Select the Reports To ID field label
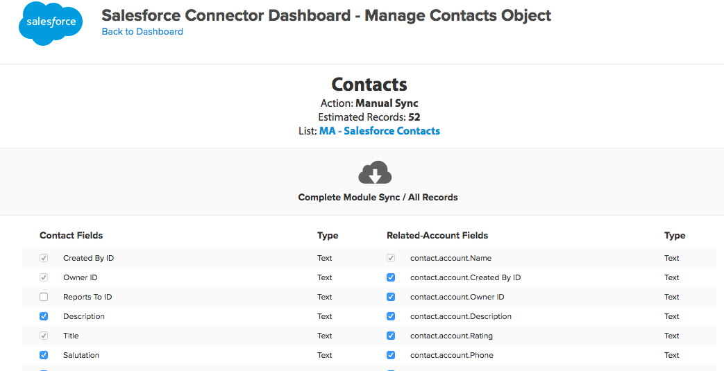This screenshot has width=724, height=371. [87, 297]
